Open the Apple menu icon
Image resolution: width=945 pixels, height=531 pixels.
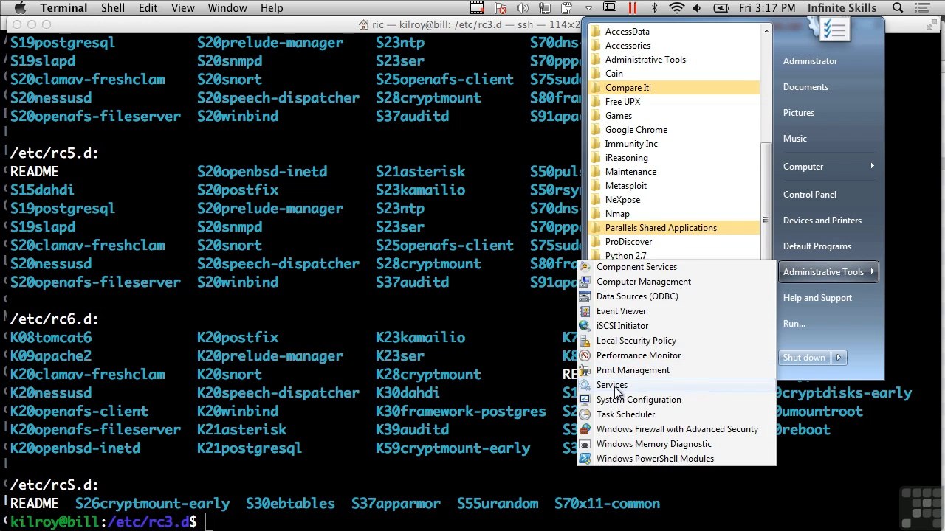[20, 8]
